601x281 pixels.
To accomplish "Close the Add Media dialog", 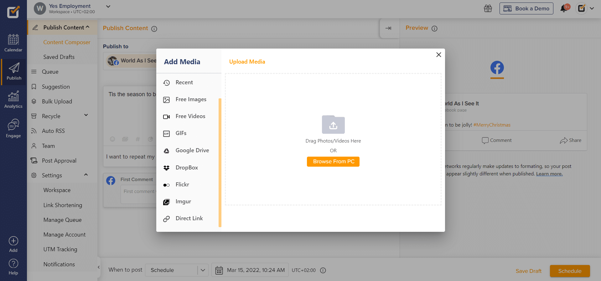I will [439, 55].
